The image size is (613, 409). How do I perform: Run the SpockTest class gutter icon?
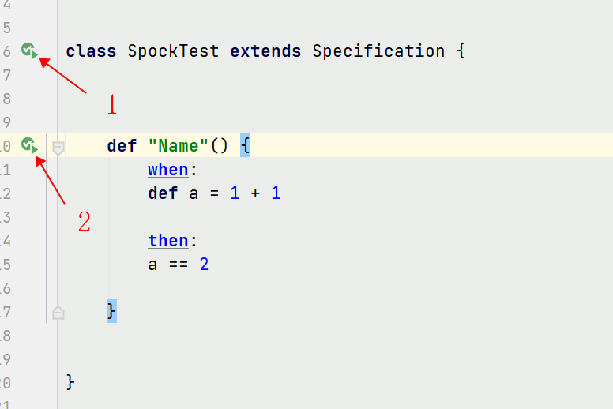29,51
